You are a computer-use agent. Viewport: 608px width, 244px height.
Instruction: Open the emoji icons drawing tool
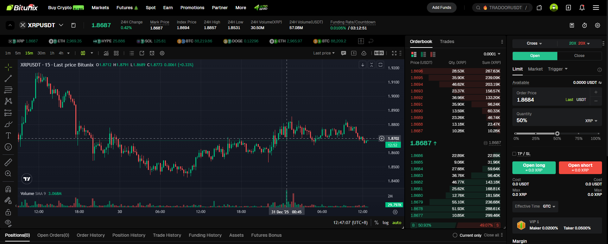coord(8,147)
